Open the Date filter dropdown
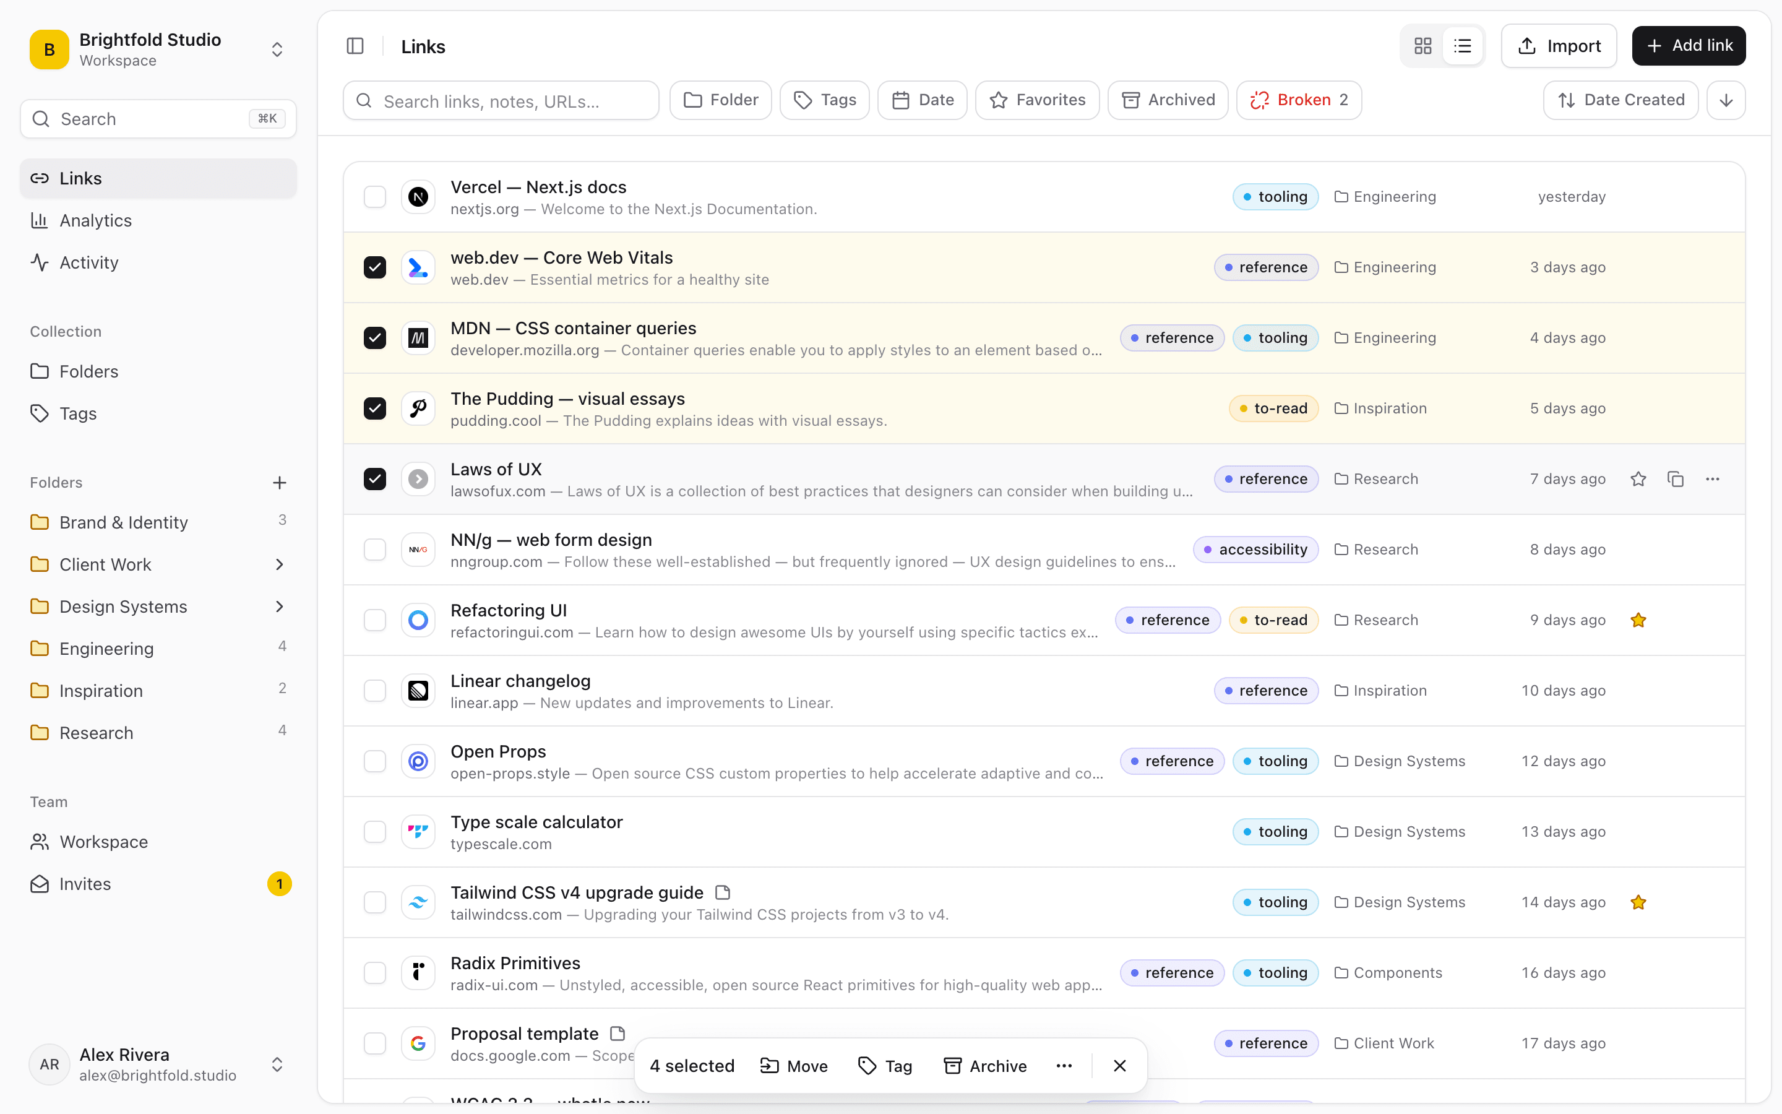 (922, 100)
